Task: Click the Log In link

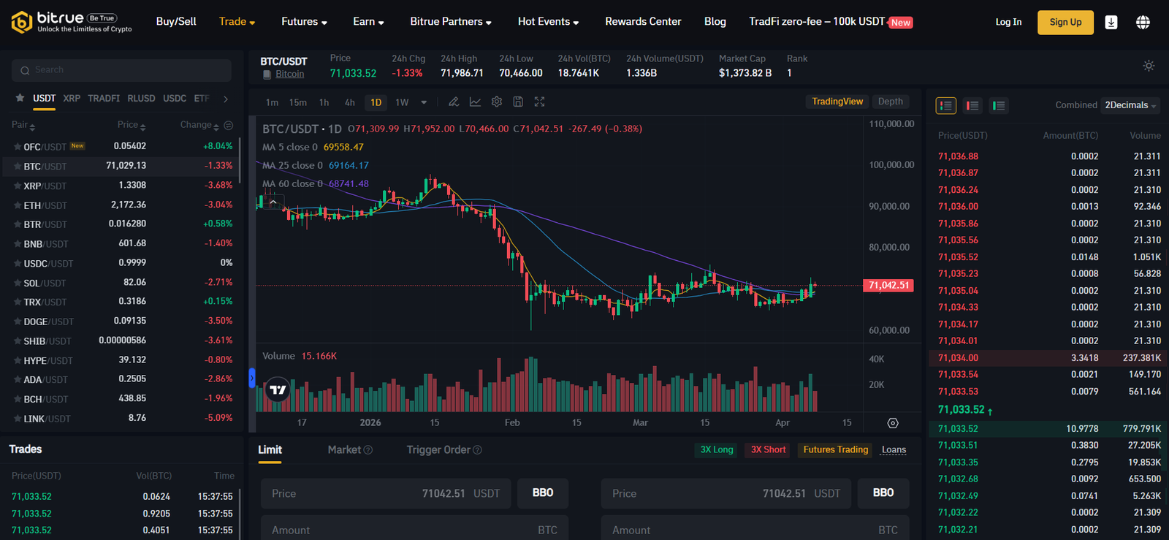Action: [1008, 22]
